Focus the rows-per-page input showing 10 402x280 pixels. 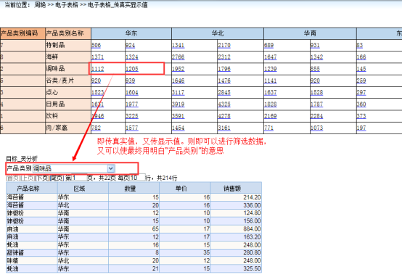(137, 178)
